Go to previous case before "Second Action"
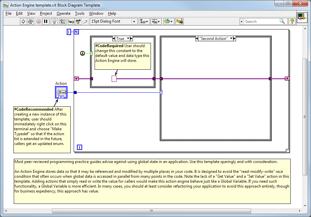The width and height of the screenshot is (311, 217). coord(197,39)
